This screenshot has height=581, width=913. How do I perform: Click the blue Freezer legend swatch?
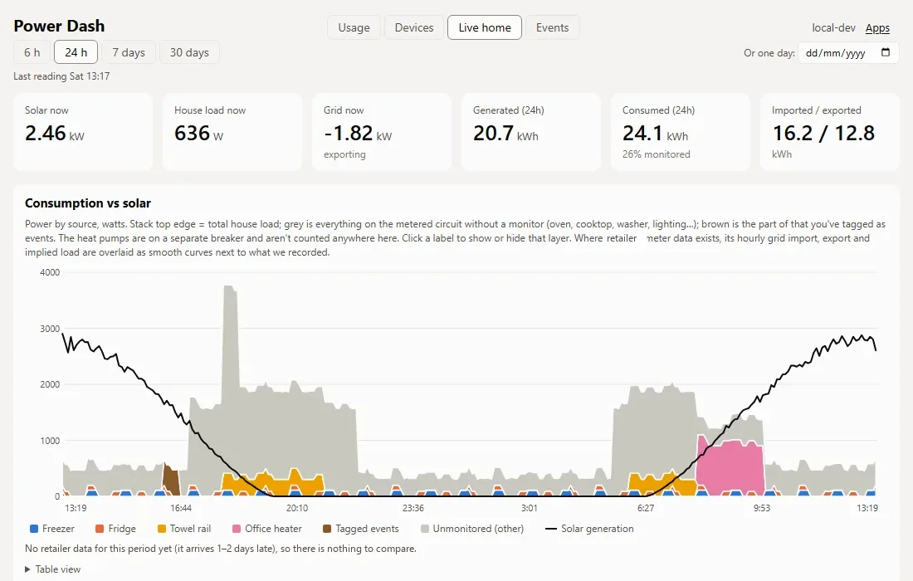click(x=34, y=529)
